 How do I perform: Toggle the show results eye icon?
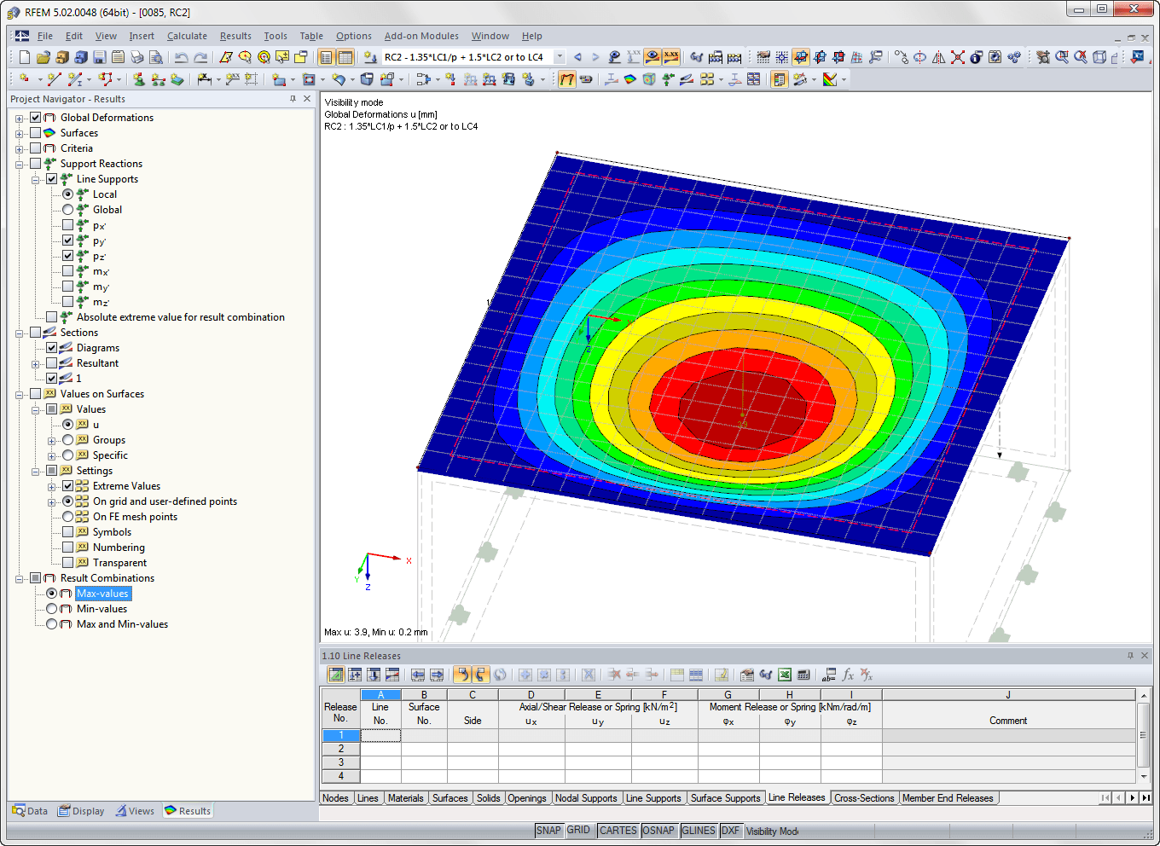[652, 57]
